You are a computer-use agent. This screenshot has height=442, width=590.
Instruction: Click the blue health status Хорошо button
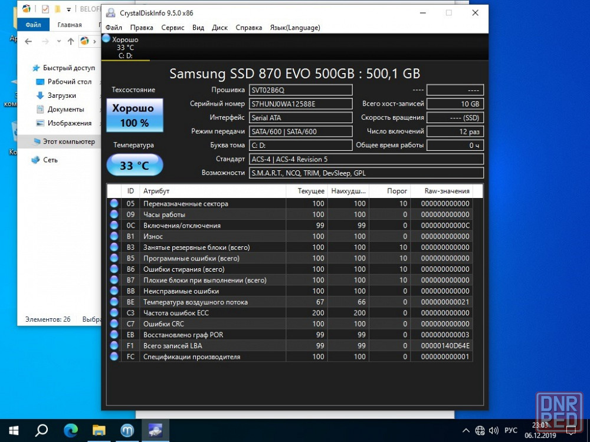point(135,116)
